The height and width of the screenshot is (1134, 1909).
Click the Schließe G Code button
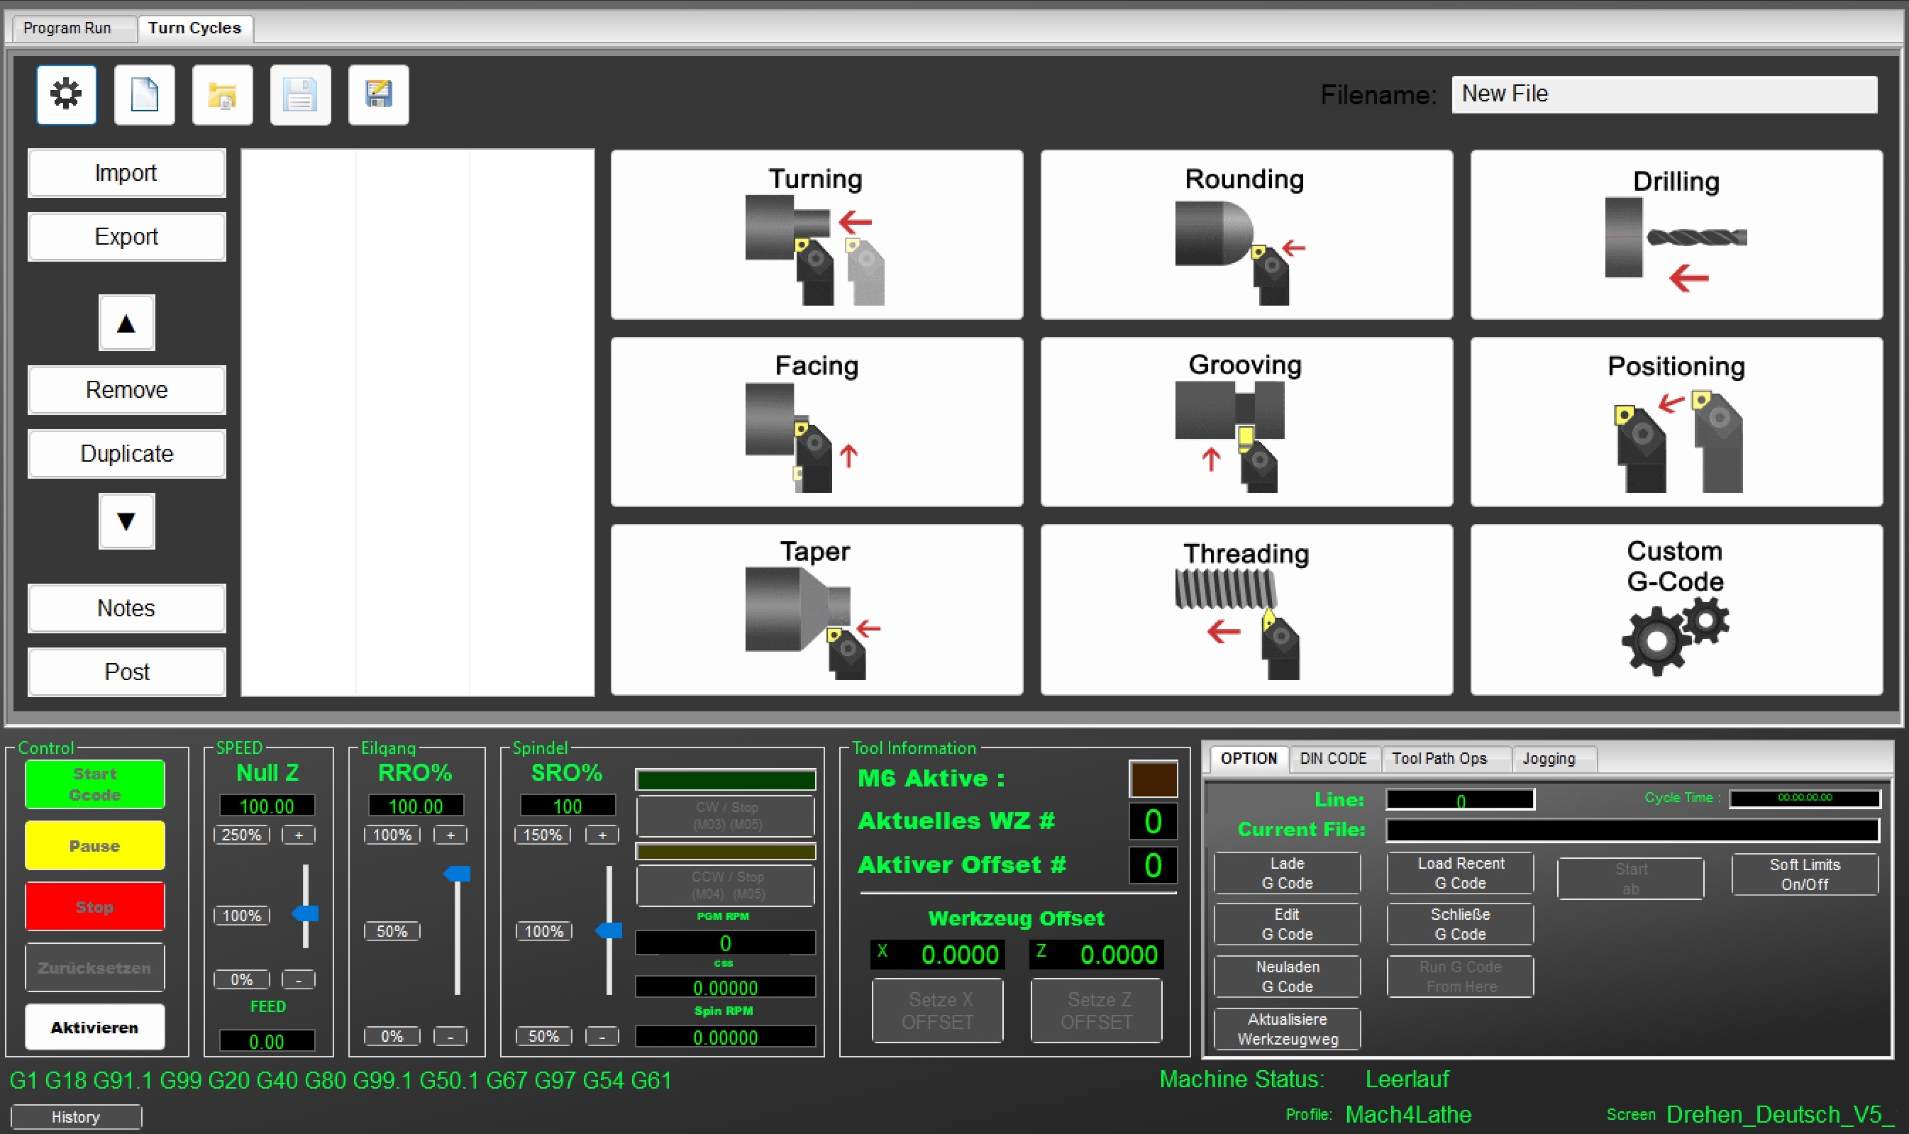click(1461, 924)
